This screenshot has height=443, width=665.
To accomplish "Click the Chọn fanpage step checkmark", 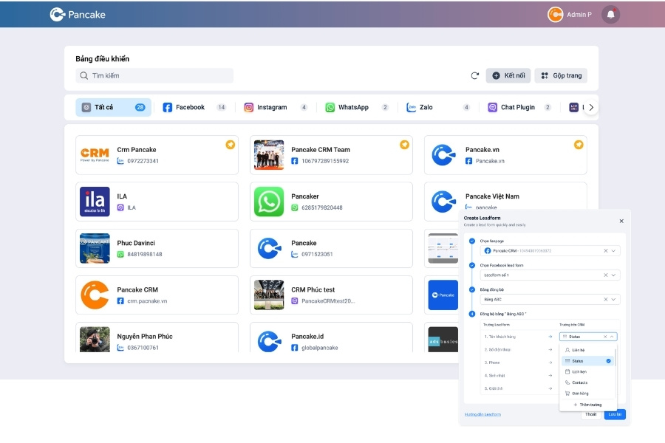I will tap(472, 241).
